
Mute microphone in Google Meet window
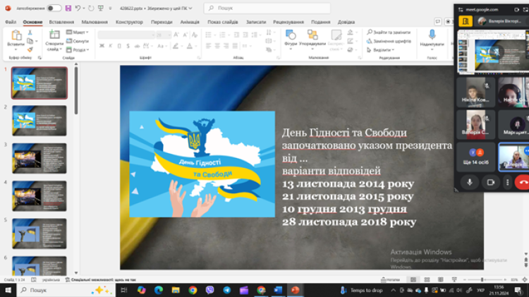[x=470, y=182]
